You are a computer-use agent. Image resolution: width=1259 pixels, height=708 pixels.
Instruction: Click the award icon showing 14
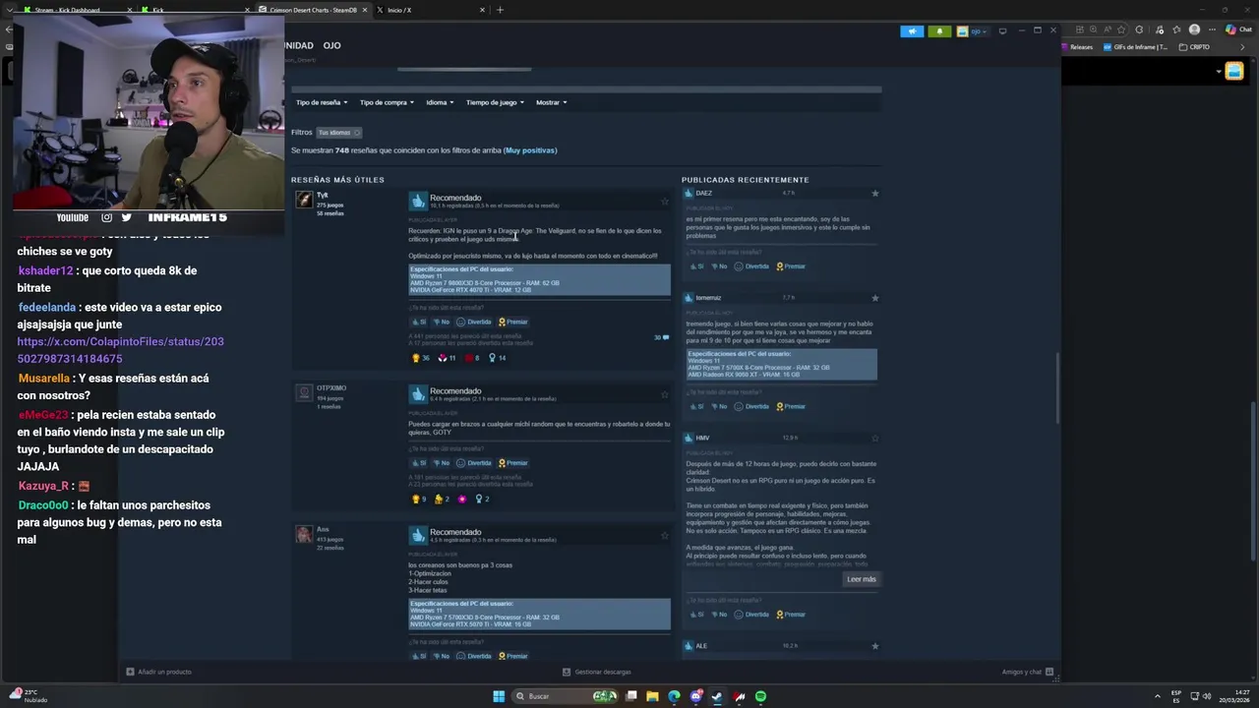pos(498,358)
